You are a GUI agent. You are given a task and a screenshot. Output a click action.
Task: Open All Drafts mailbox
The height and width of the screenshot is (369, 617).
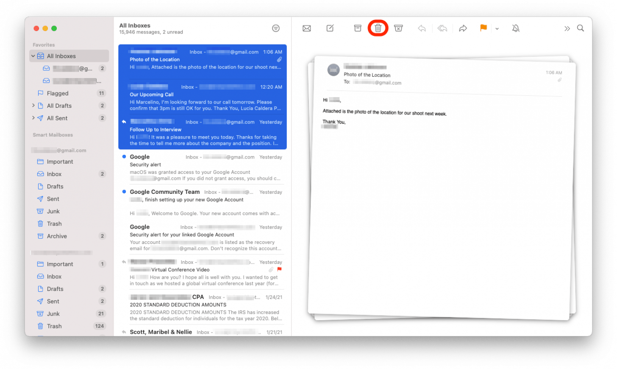(69, 106)
